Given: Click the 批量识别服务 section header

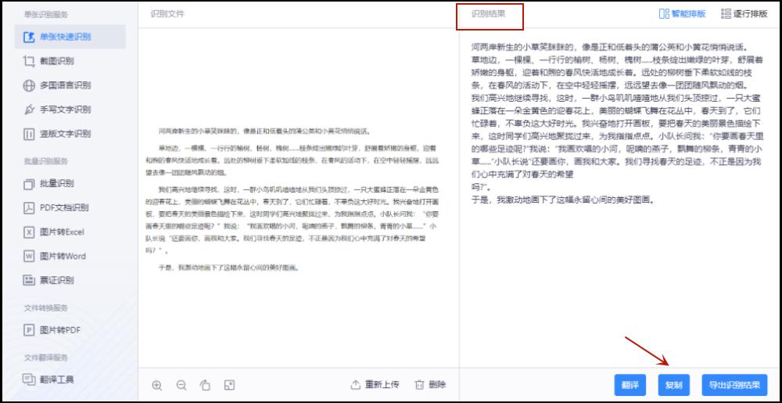Looking at the screenshot, I should click(x=46, y=161).
